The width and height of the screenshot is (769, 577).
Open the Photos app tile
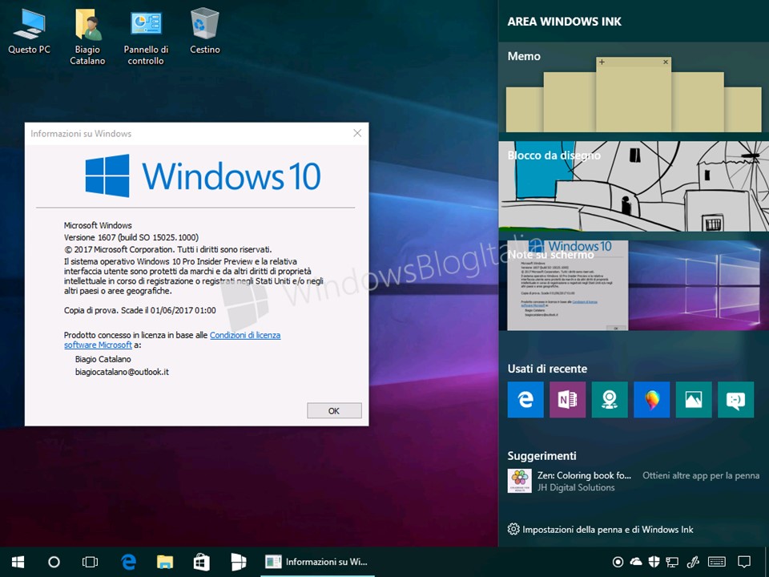click(x=694, y=399)
